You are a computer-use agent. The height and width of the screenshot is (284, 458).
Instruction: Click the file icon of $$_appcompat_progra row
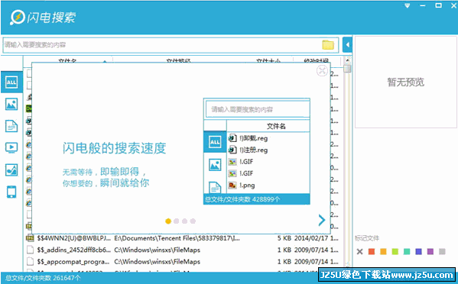(30, 262)
